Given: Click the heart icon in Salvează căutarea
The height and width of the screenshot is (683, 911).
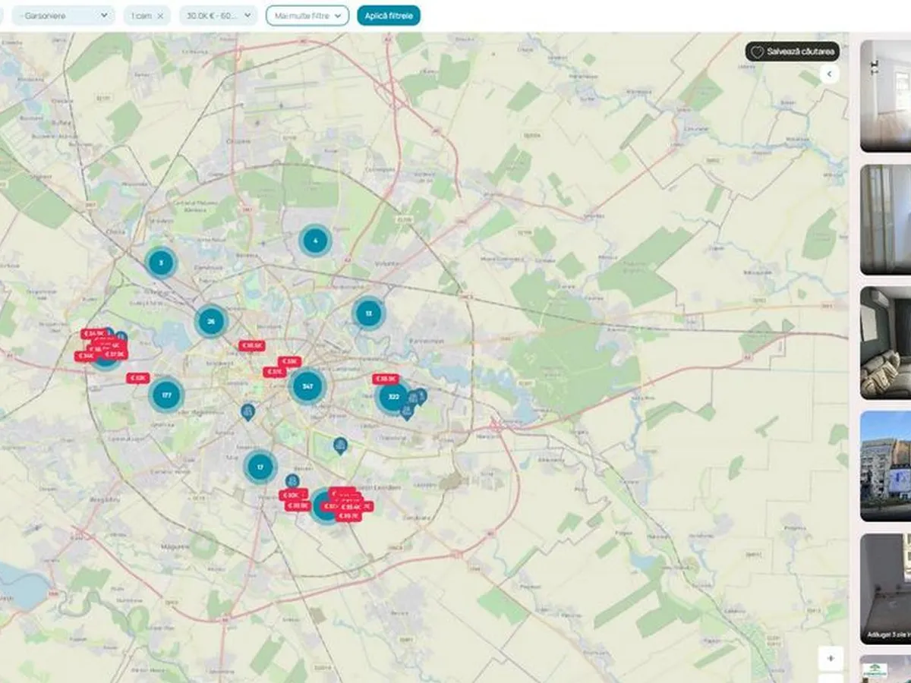Looking at the screenshot, I should click(x=757, y=52).
